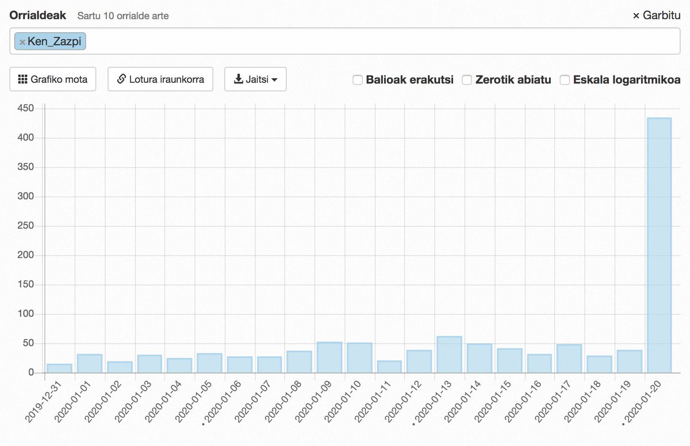Click the bar for 2020-01-15
The height and width of the screenshot is (446, 690).
(509, 361)
